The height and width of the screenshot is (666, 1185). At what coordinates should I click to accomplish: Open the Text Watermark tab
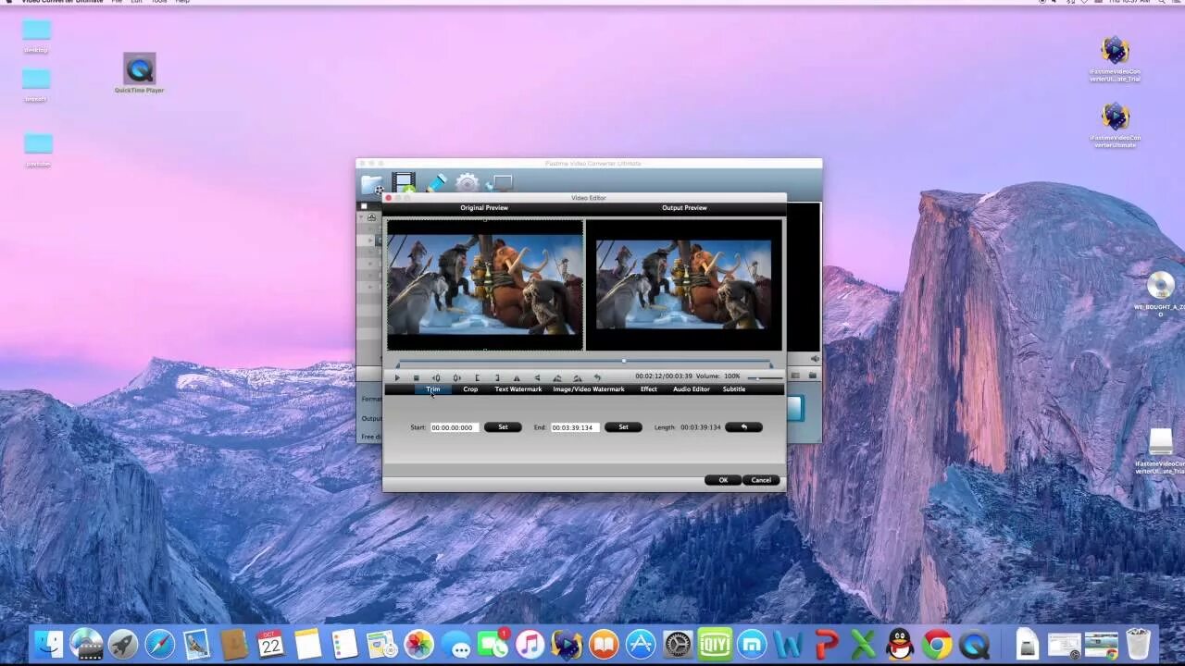pos(518,389)
